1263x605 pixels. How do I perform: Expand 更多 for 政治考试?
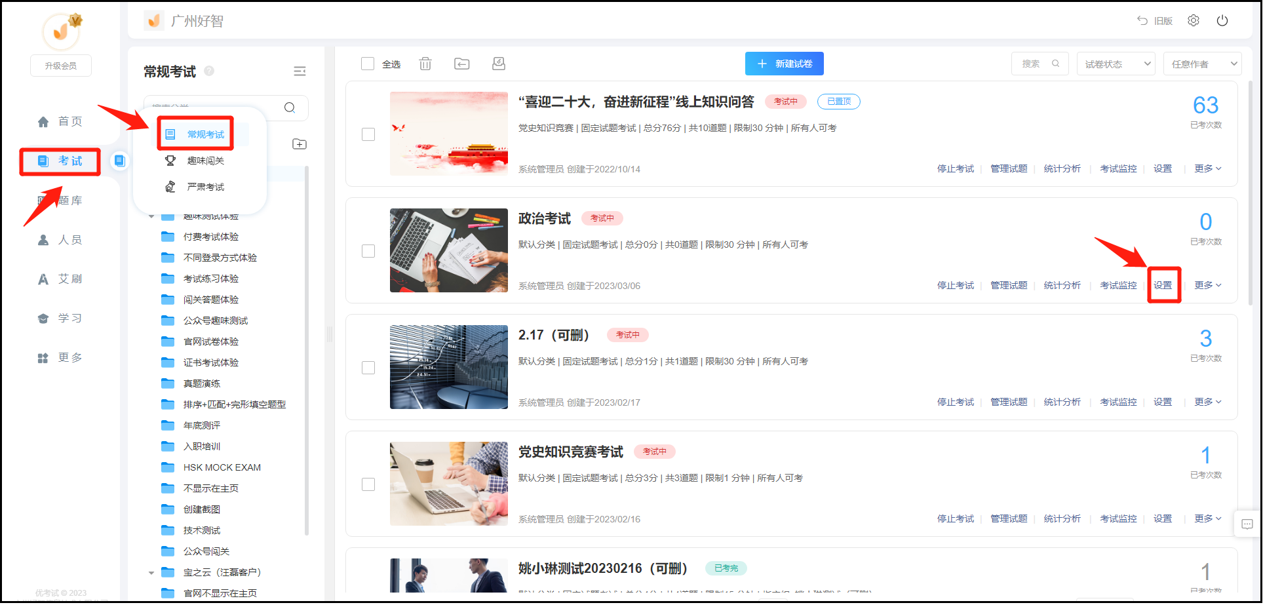1207,285
